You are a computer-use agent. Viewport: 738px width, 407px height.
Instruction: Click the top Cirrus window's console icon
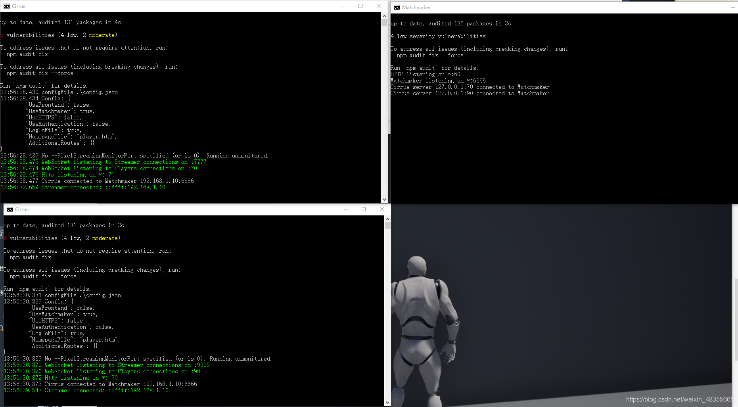coord(7,6)
